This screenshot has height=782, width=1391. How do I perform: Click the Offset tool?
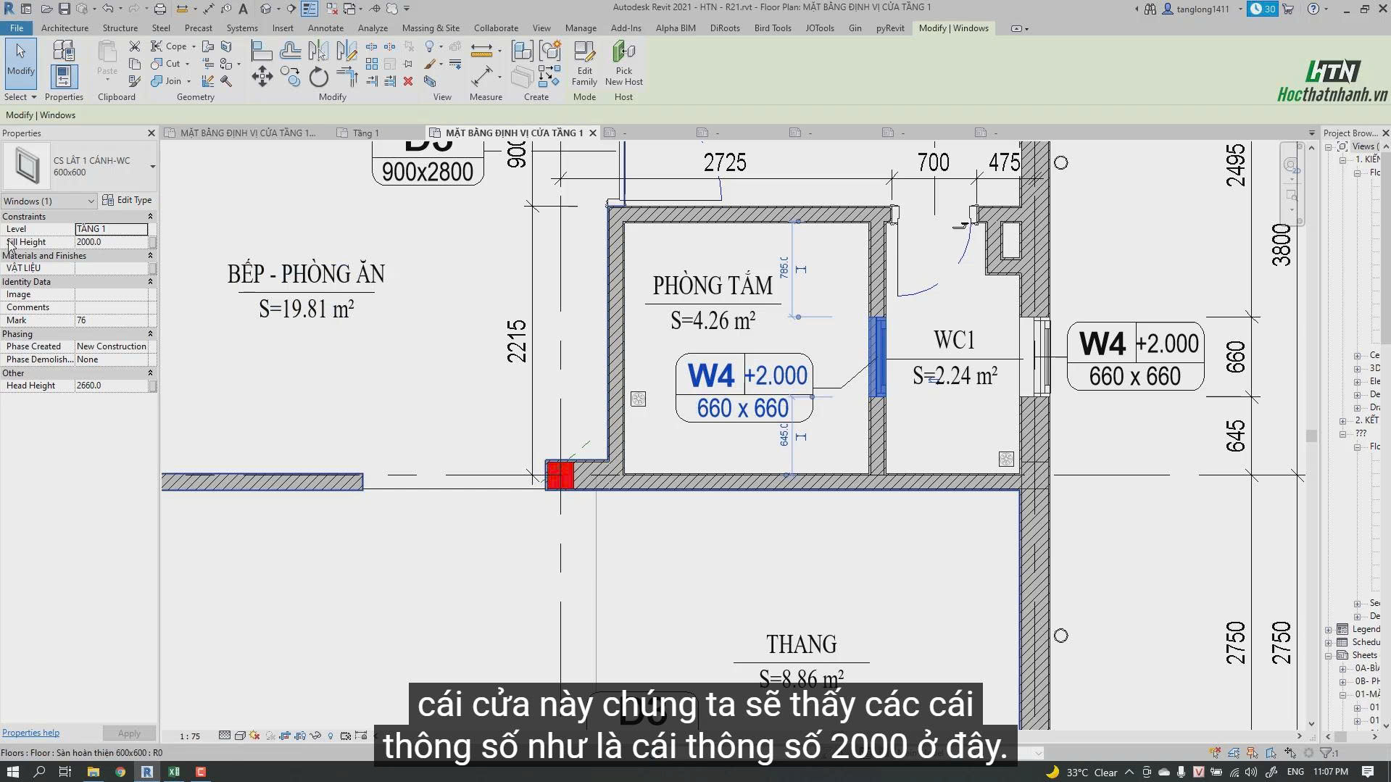tap(290, 51)
